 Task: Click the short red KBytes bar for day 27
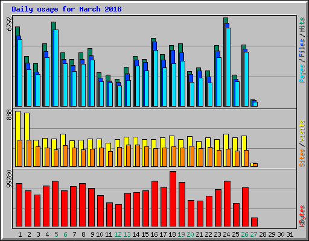pyautogui.click(x=254, y=222)
